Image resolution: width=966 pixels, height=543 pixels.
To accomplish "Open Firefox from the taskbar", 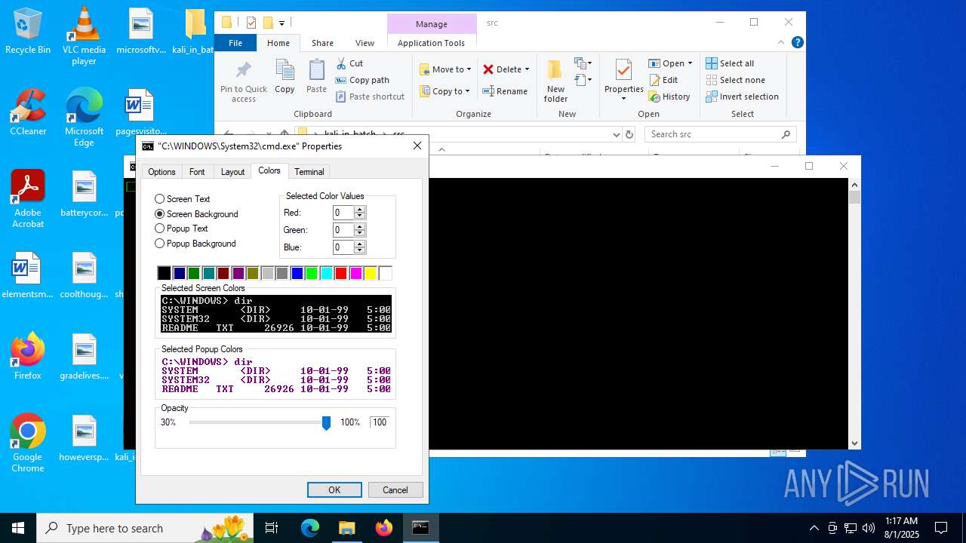I will click(384, 528).
